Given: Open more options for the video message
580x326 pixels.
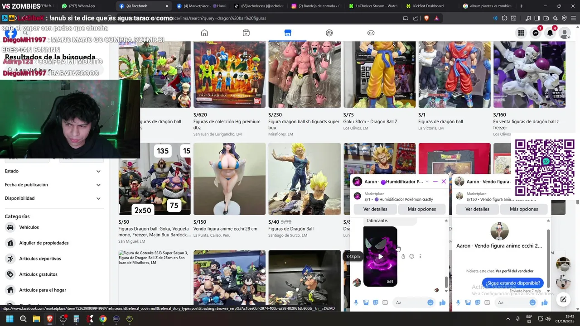Looking at the screenshot, I should 420,256.
